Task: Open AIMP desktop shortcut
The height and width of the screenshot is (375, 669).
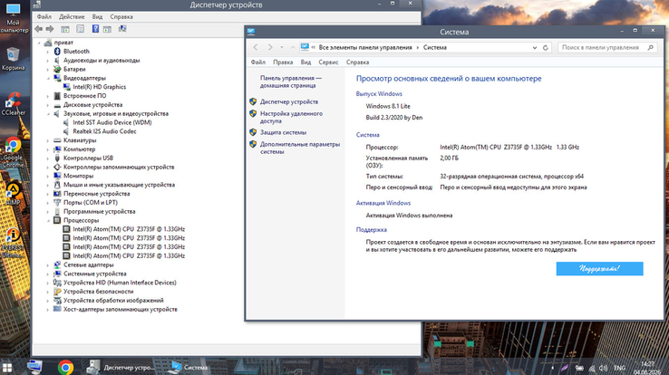Action: click(13, 195)
